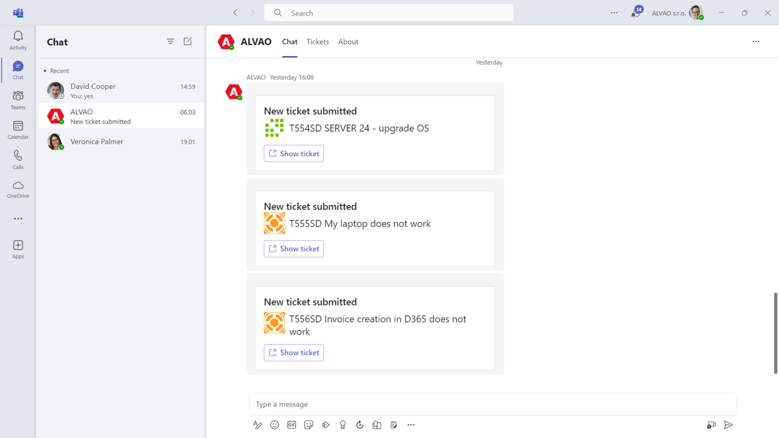Open the chat list filter menu
The image size is (779, 438).
(170, 41)
